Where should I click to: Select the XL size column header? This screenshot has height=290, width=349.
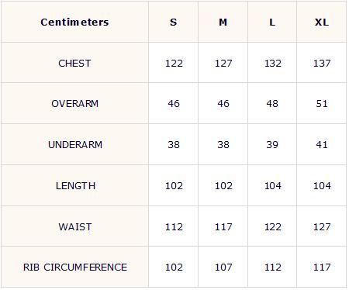[322, 22]
